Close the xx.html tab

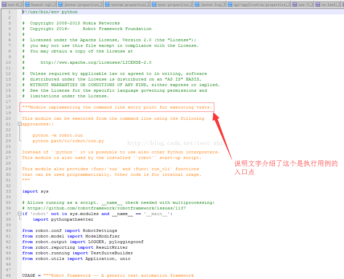point(338,4)
